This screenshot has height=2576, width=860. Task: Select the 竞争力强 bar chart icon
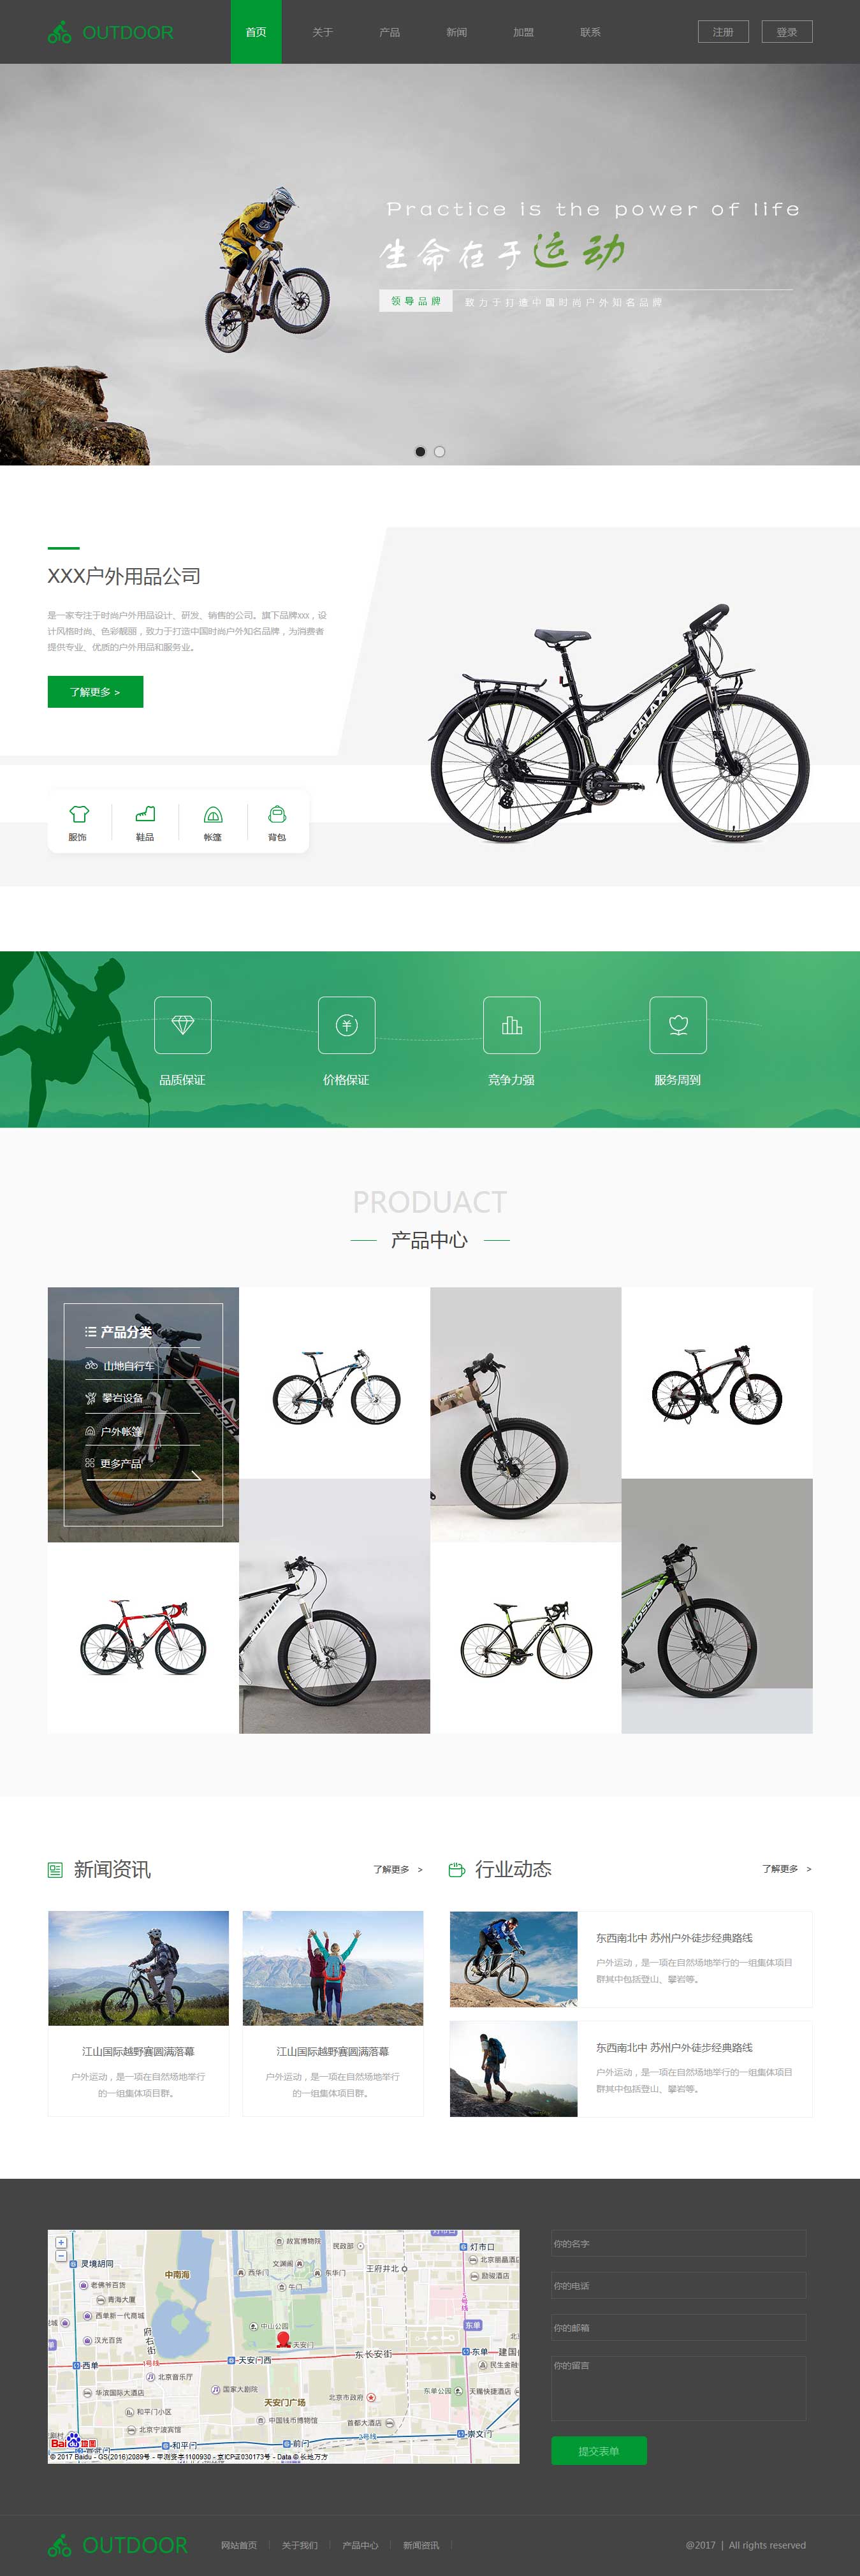512,1025
